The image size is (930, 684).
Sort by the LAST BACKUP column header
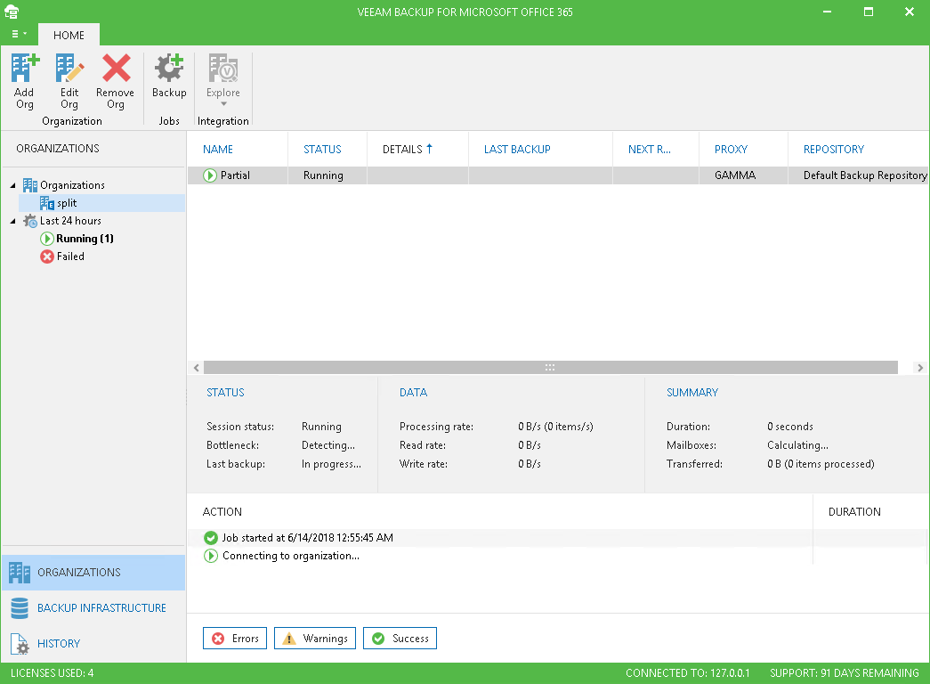[x=517, y=150]
